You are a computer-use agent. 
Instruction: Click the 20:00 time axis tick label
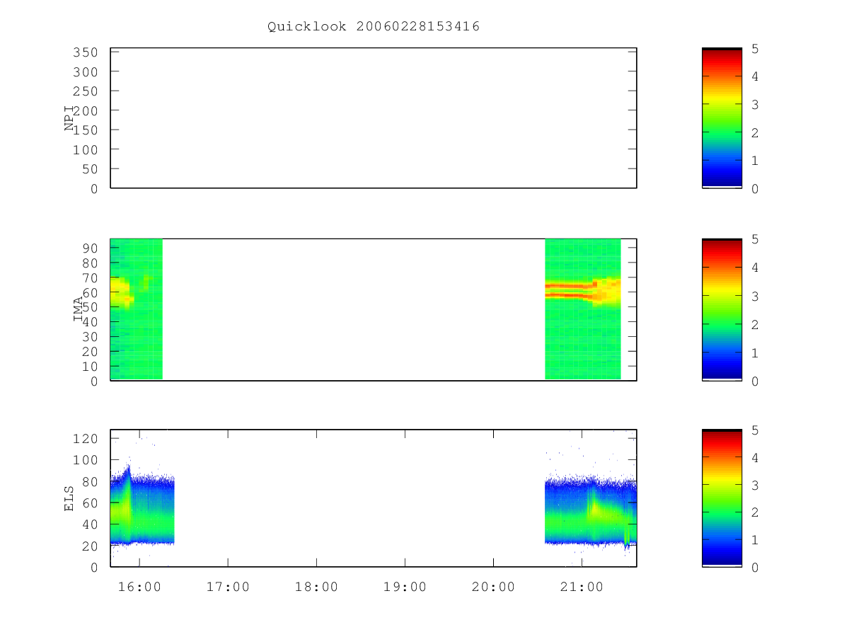coord(493,587)
